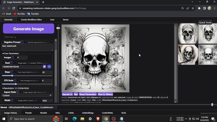Open the VAEs tab
Screen dimensions: 217x122
click(x=57, y=113)
